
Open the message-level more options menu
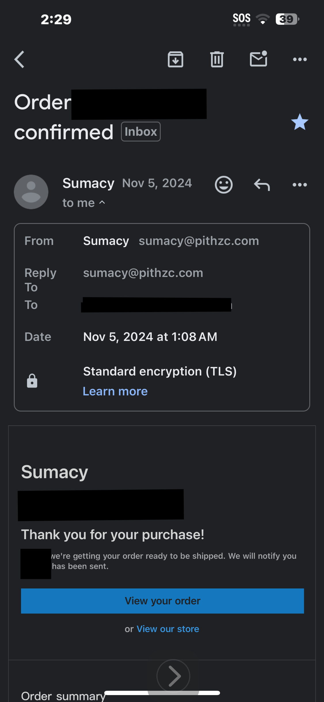(x=300, y=185)
